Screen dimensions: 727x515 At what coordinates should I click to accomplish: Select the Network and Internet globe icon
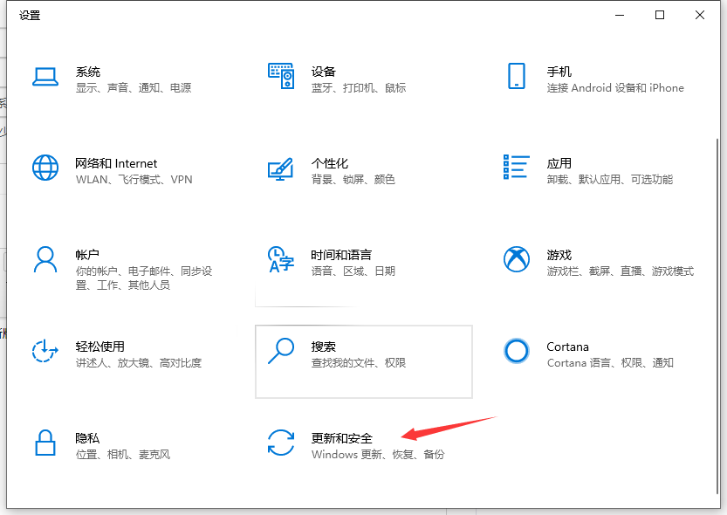(x=45, y=168)
